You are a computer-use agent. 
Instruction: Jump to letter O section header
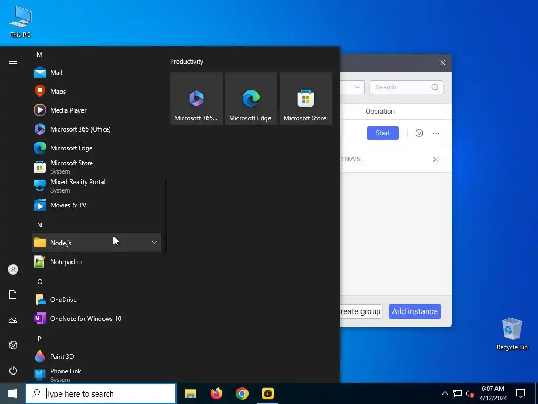(40, 282)
